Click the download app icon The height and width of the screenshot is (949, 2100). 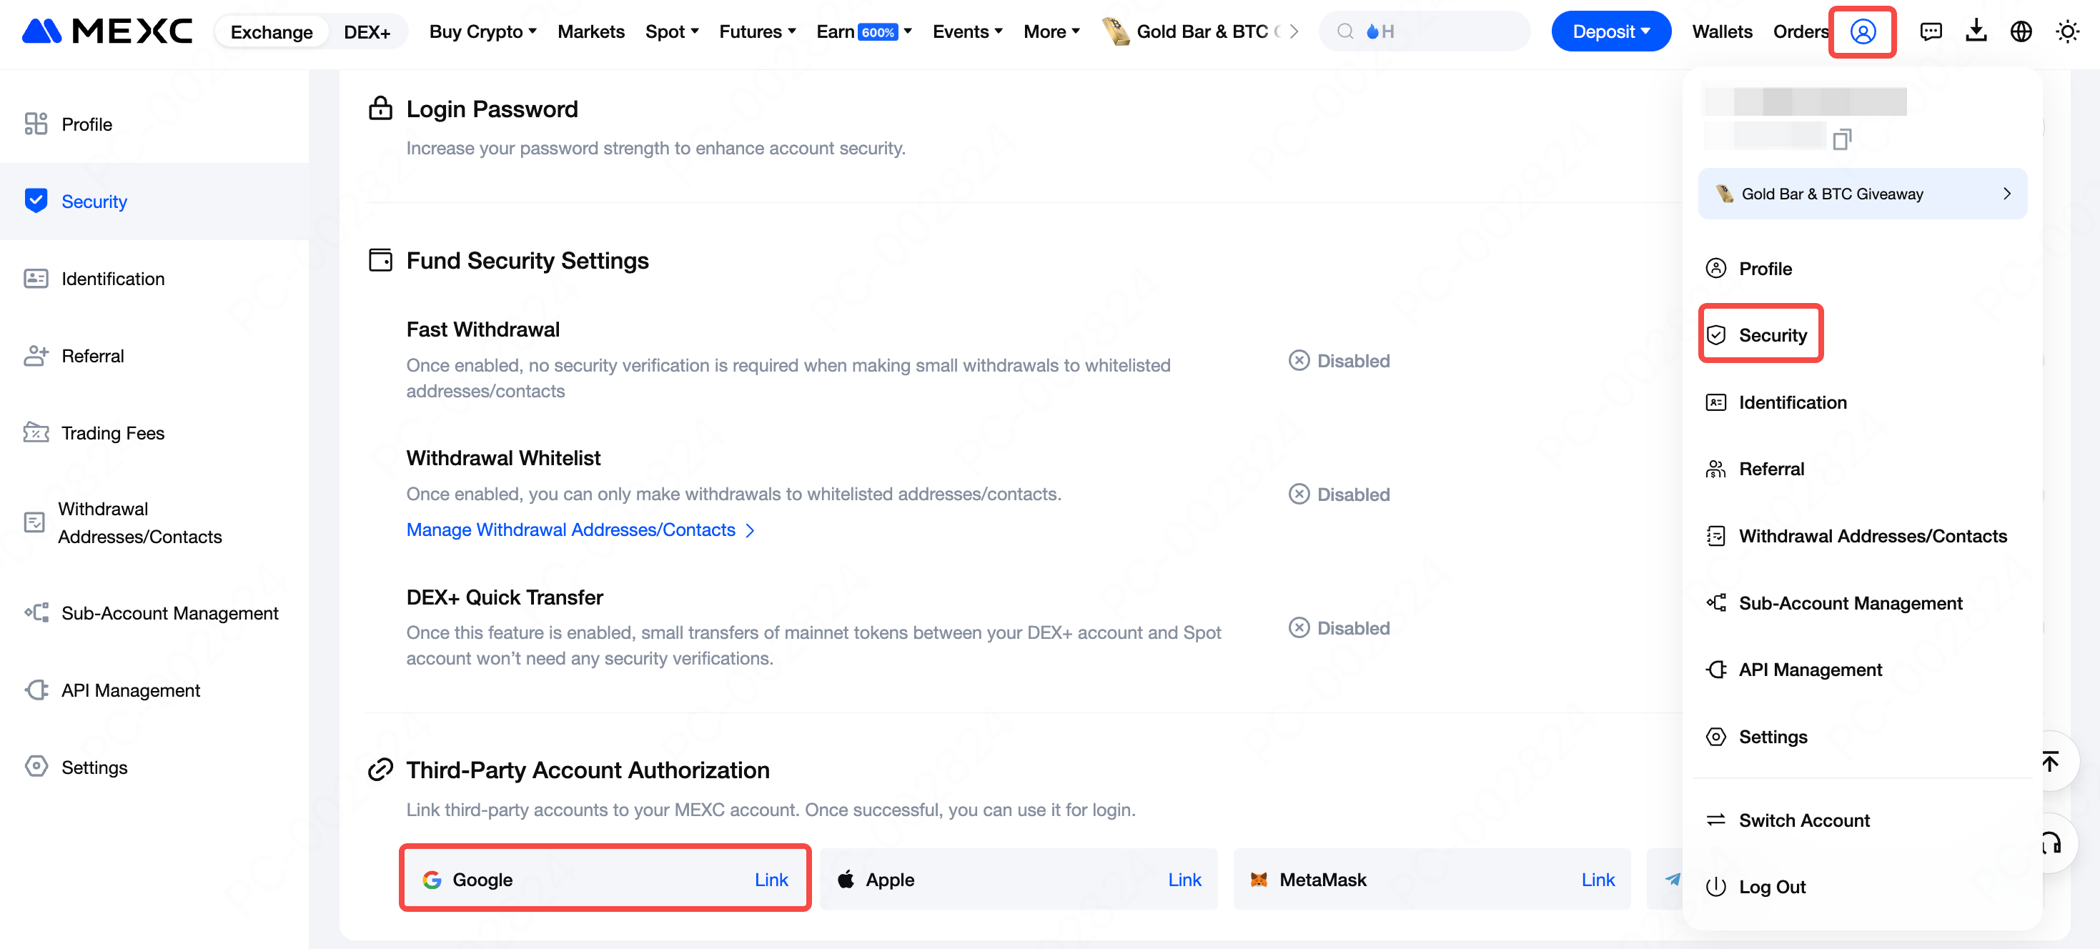[1976, 31]
